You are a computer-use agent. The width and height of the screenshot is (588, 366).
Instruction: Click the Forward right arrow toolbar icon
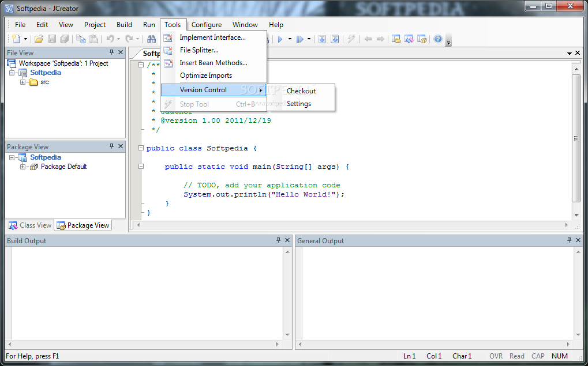[381, 39]
